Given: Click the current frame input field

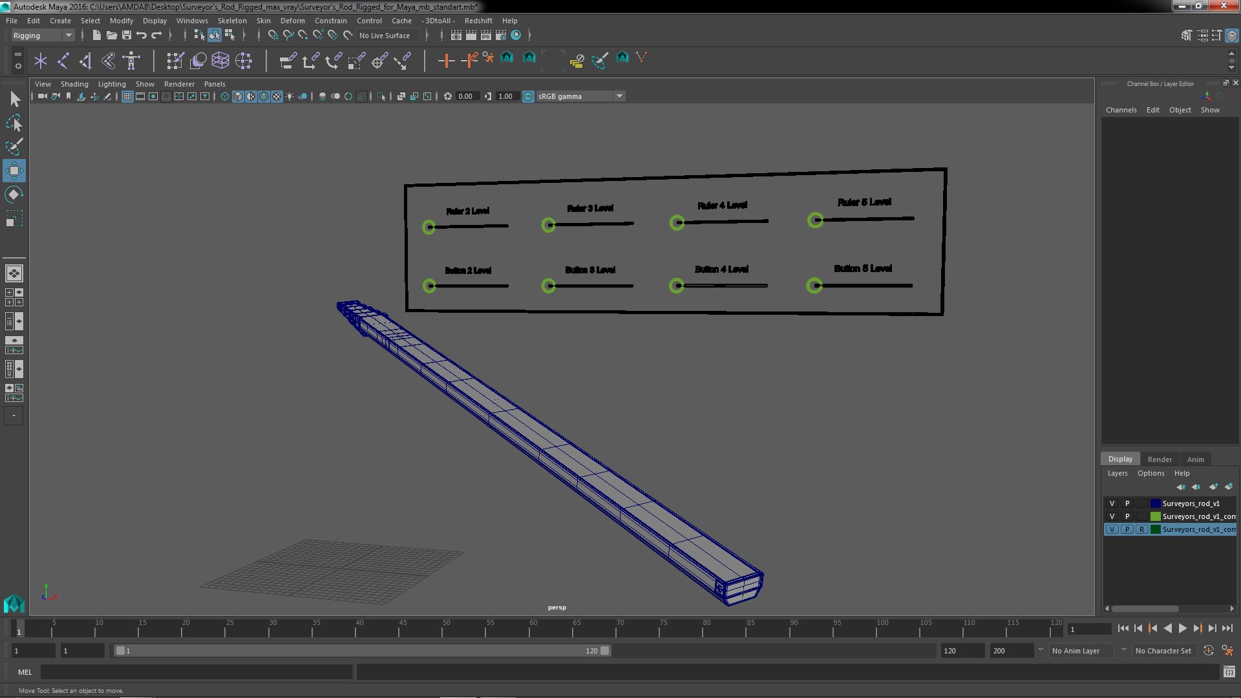Looking at the screenshot, I should tap(1089, 629).
